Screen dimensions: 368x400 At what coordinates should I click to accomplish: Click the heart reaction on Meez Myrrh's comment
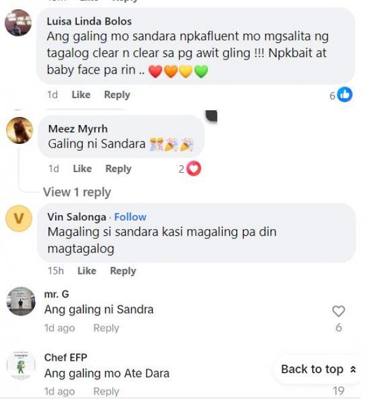[x=194, y=168]
